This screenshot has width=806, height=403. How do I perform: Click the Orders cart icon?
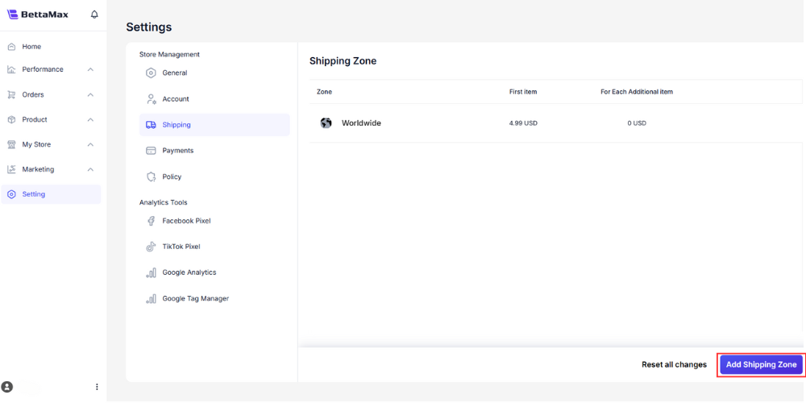click(x=11, y=94)
